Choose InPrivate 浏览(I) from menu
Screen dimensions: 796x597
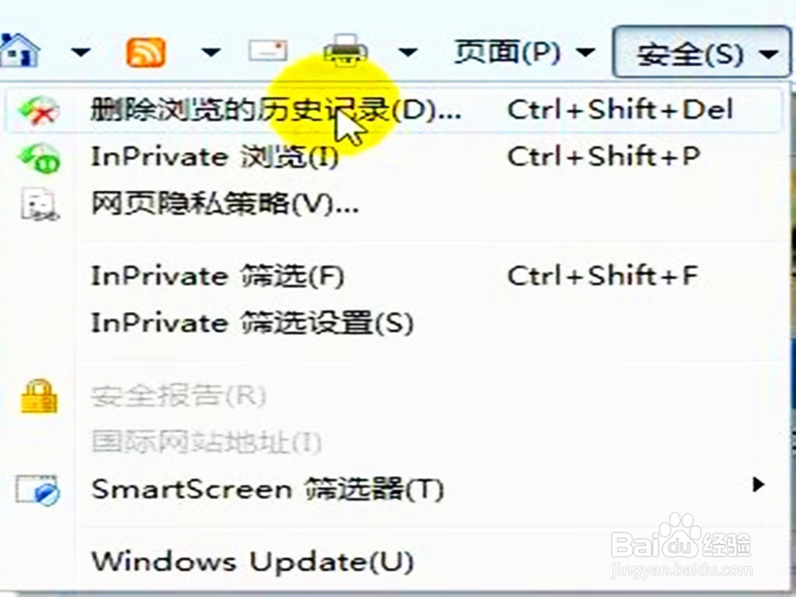pyautogui.click(x=393, y=157)
